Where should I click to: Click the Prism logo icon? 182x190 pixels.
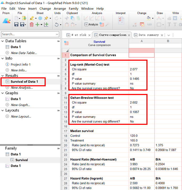click(x=6, y=21)
